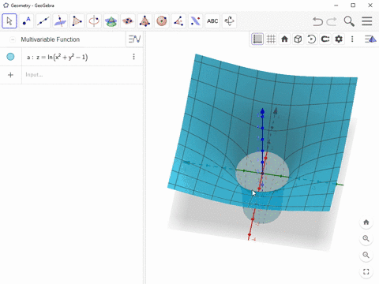
Task: Redo the last action
Action: point(332,21)
